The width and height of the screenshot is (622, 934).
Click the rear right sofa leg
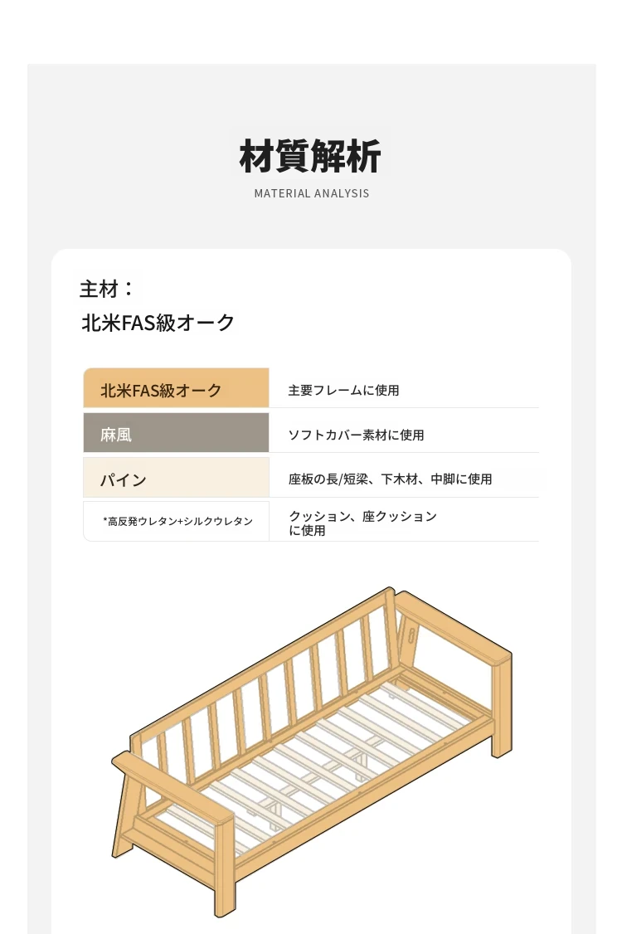coord(502,707)
